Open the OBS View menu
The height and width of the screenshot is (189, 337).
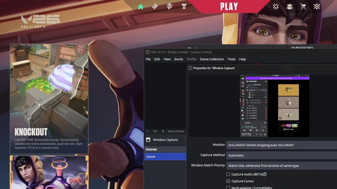click(167, 59)
